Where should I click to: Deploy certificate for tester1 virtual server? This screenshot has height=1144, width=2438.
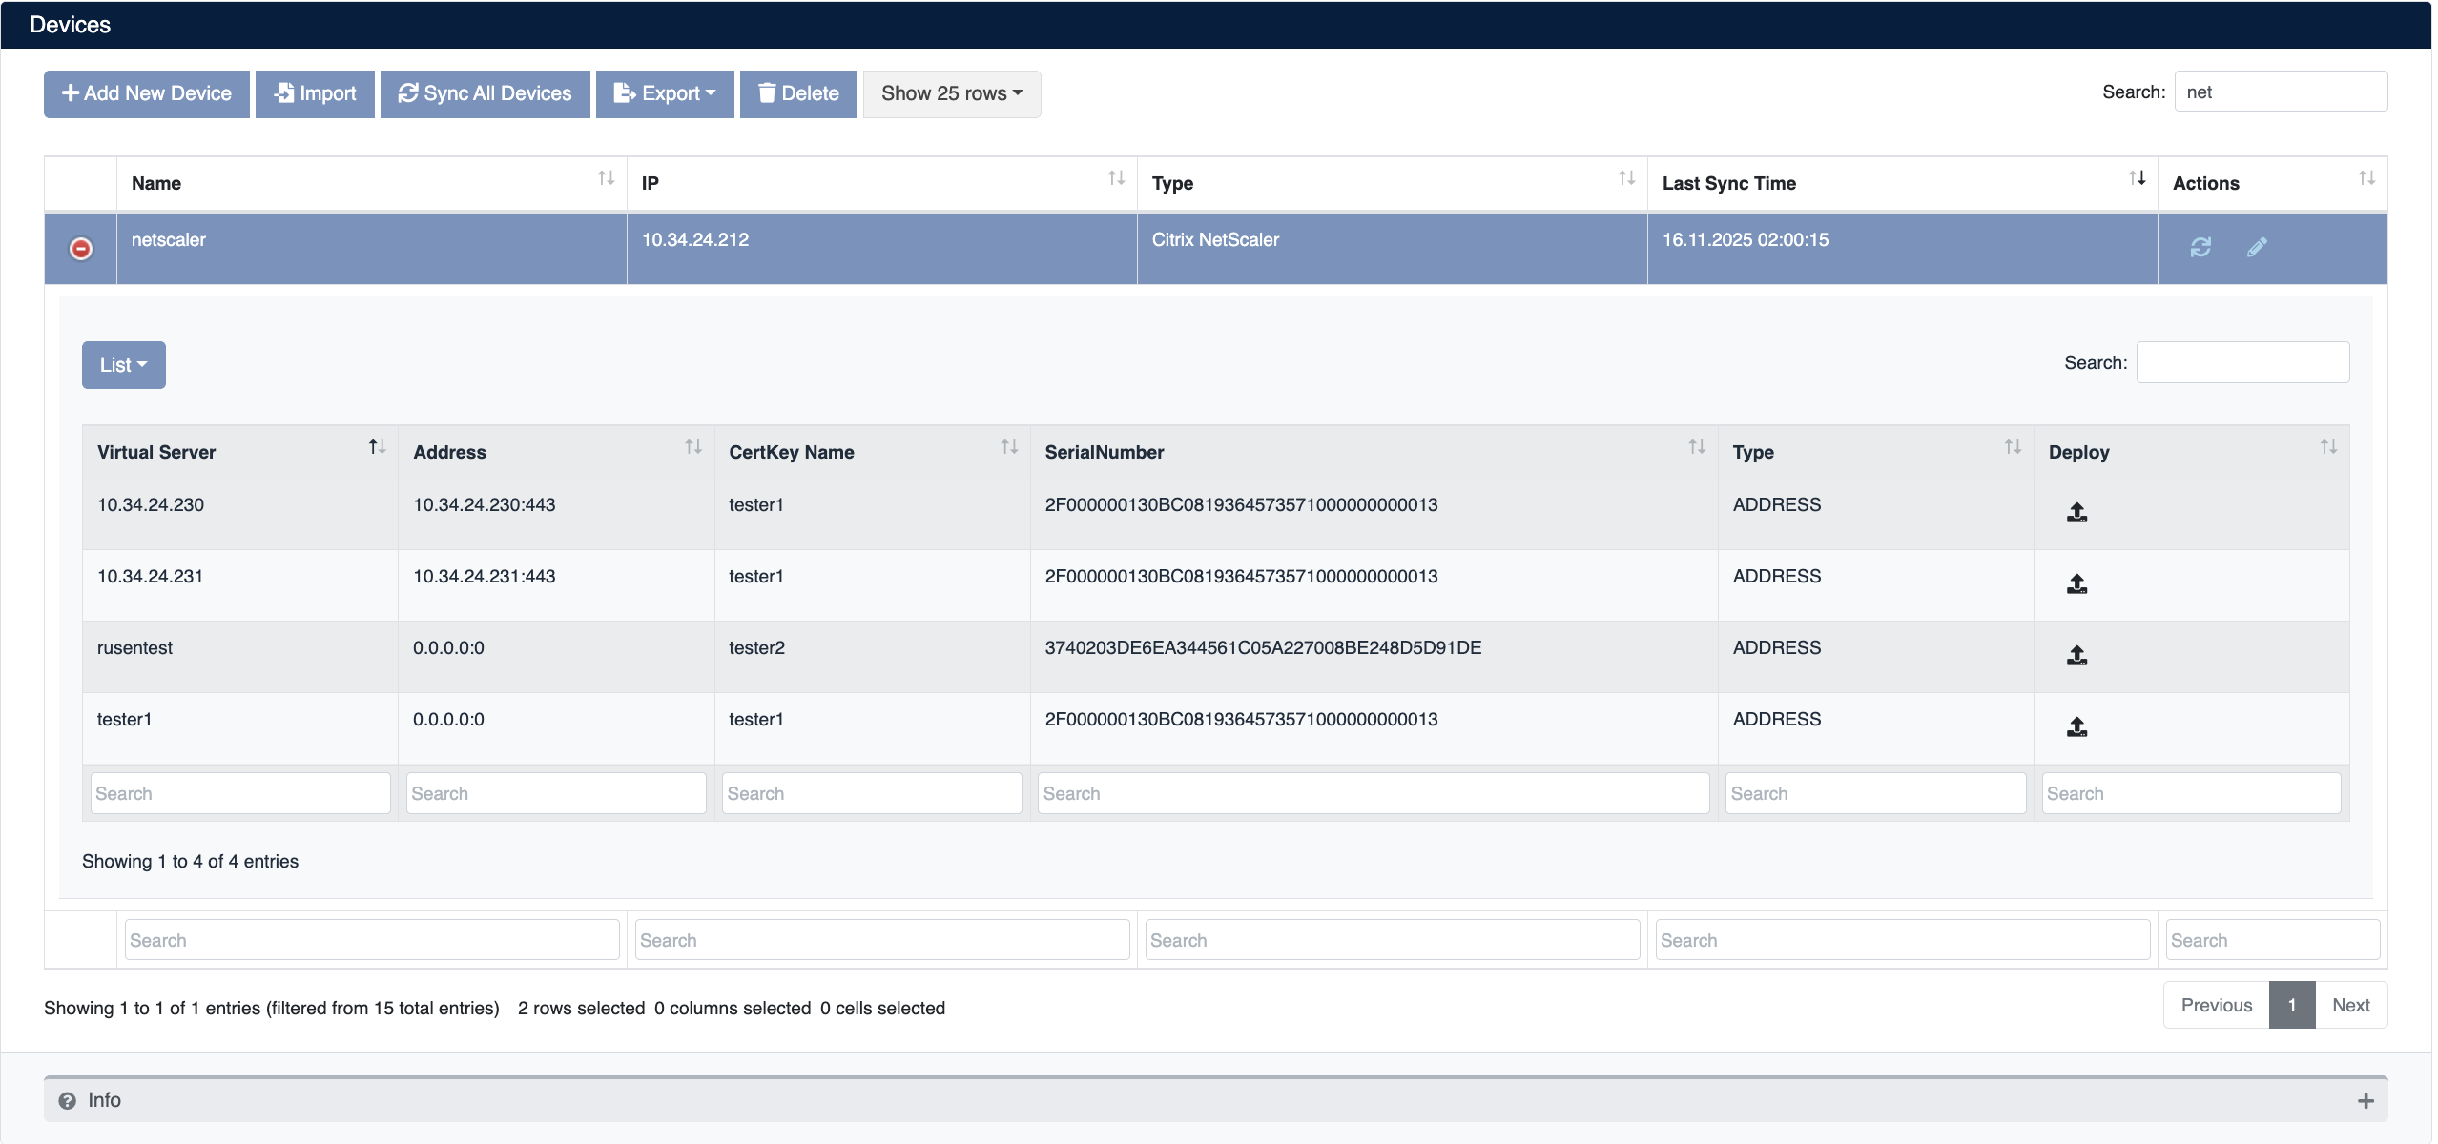2076,727
